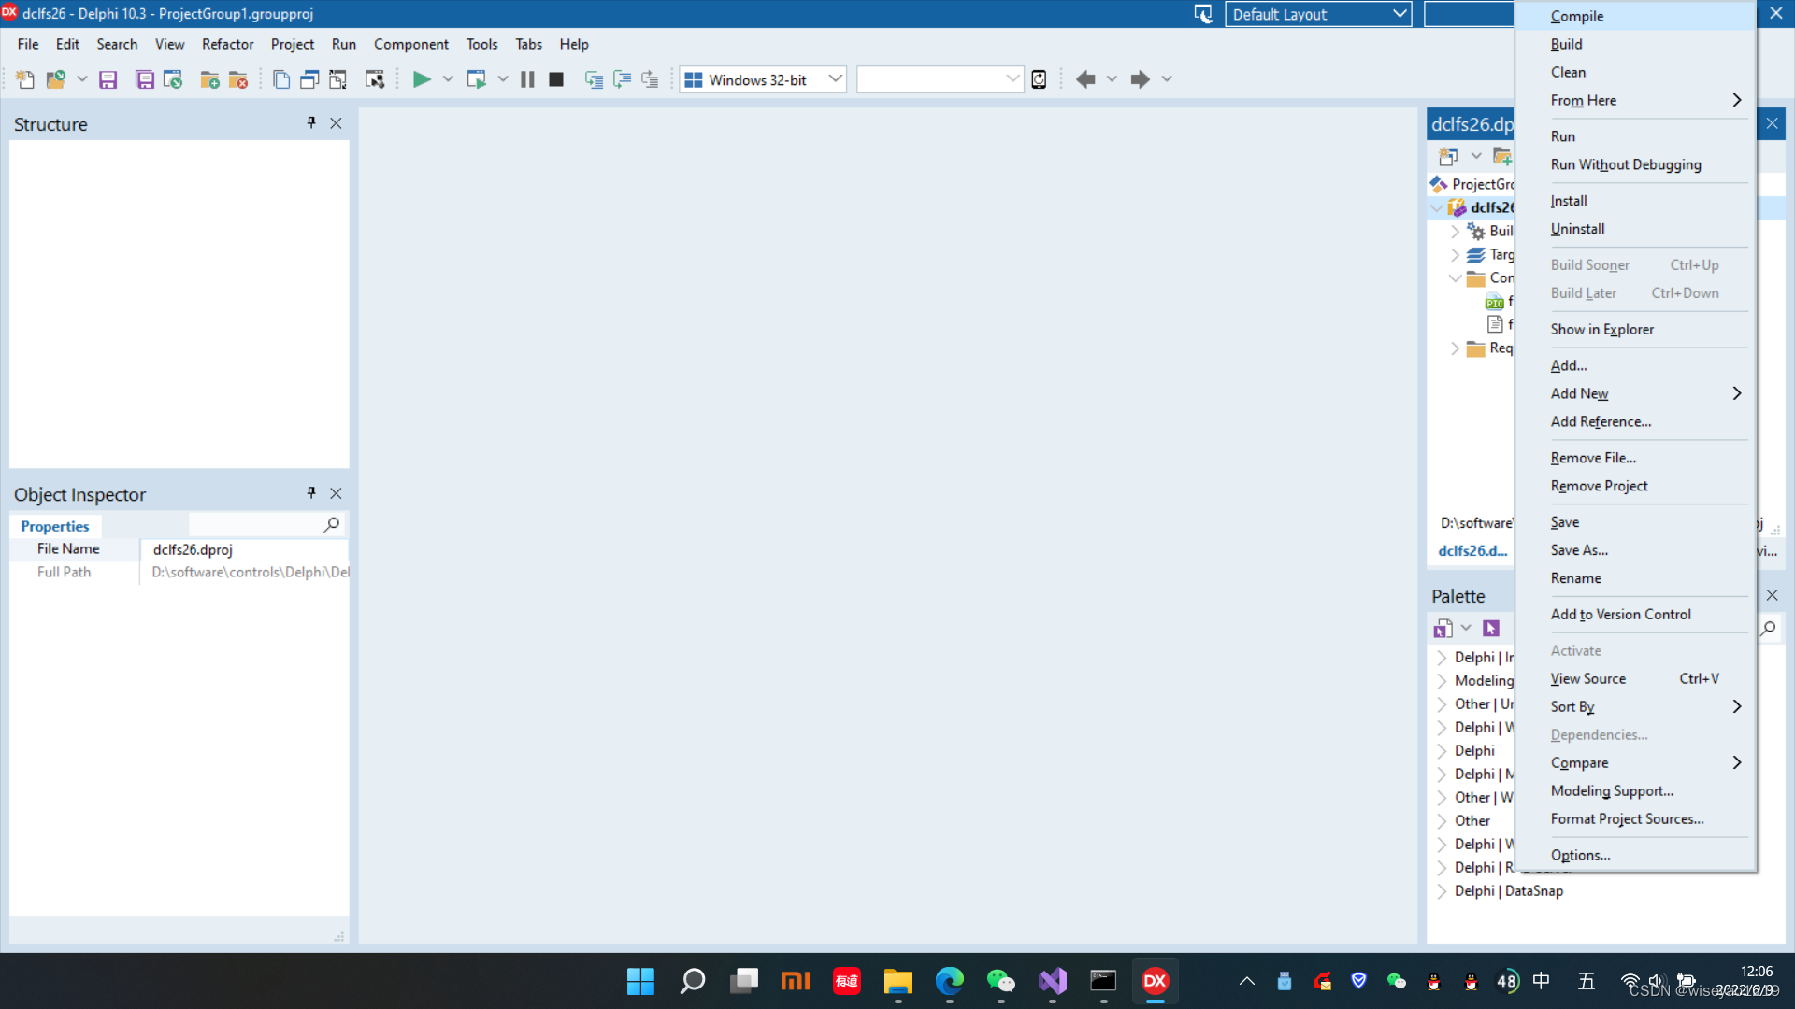This screenshot has height=1009, width=1795.
Task: Open the Default Layout dropdown
Action: pos(1318,14)
